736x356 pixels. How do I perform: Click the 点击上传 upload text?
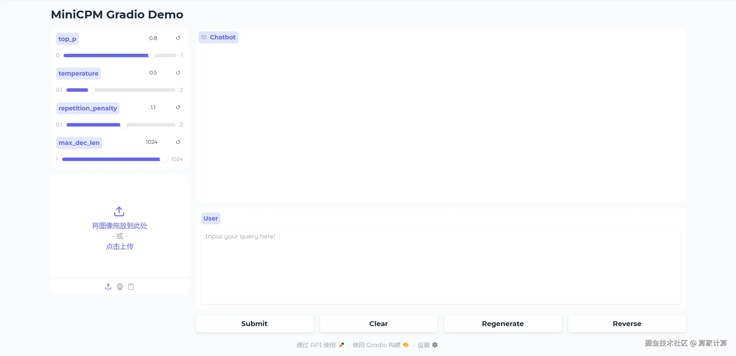(x=120, y=246)
